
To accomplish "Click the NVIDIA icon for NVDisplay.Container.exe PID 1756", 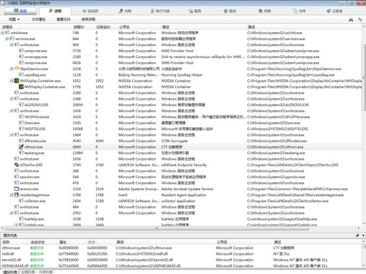I will (21, 86).
